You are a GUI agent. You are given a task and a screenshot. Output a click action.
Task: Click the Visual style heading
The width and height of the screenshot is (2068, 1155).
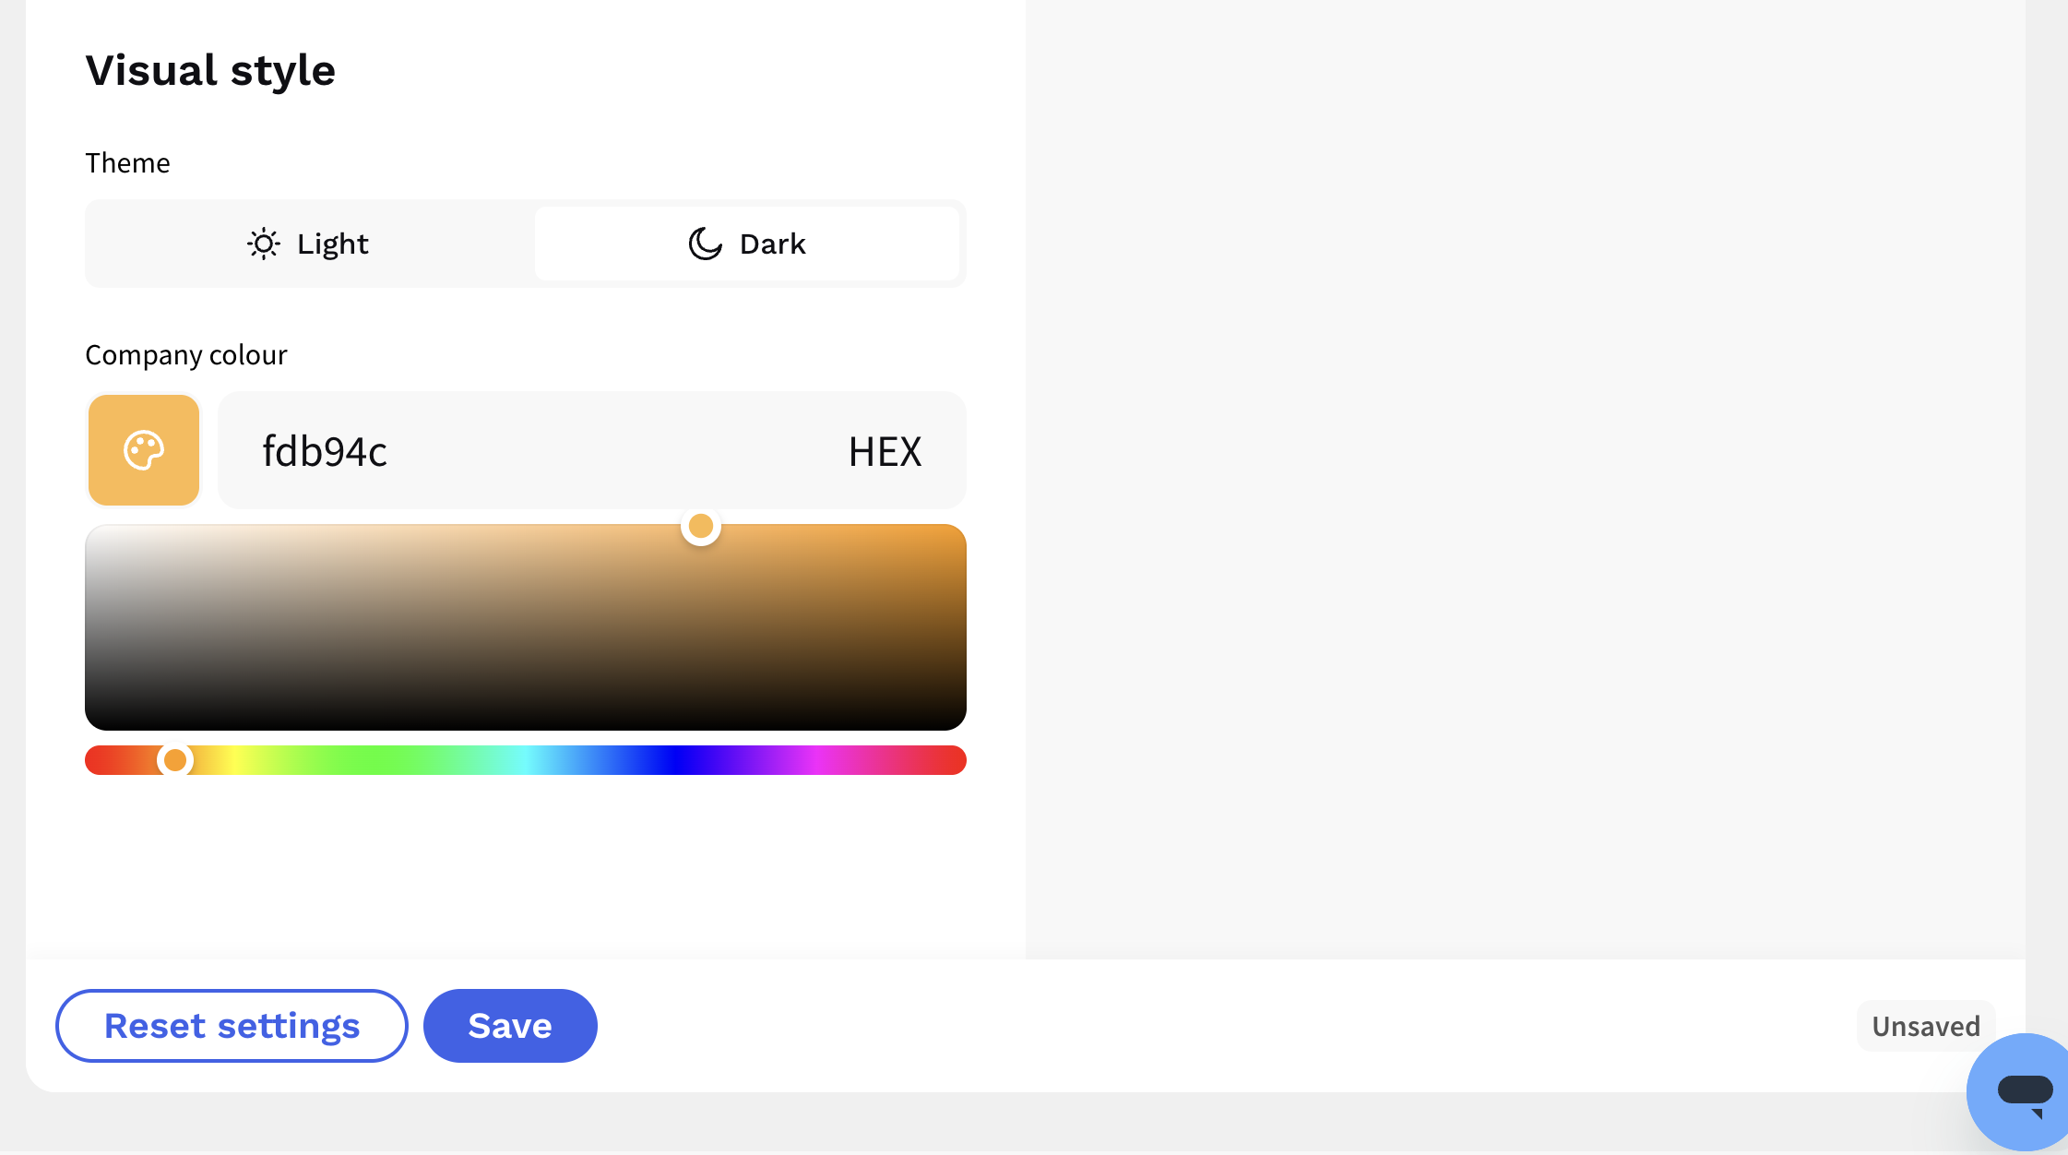[210, 70]
